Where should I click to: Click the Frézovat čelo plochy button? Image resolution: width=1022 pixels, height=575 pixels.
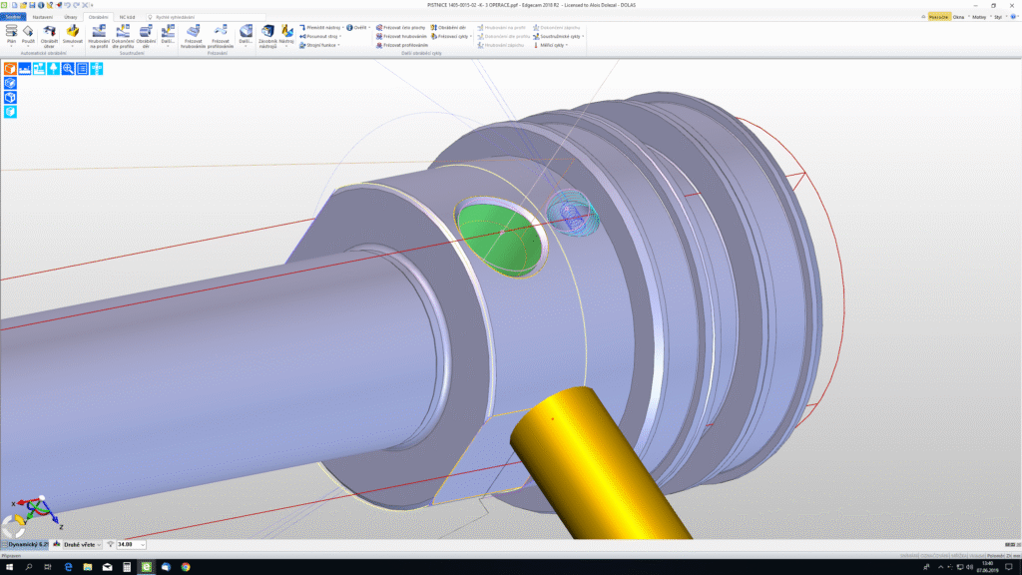tap(403, 27)
